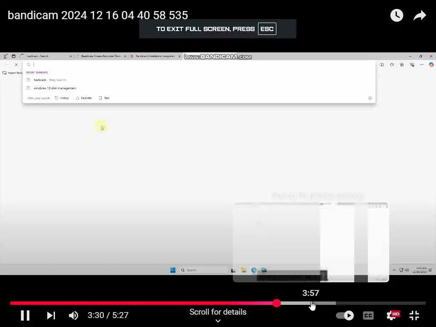Open Edge Favorites star-list icon
Image resolution: width=436 pixels, height=327 pixels.
click(392, 65)
